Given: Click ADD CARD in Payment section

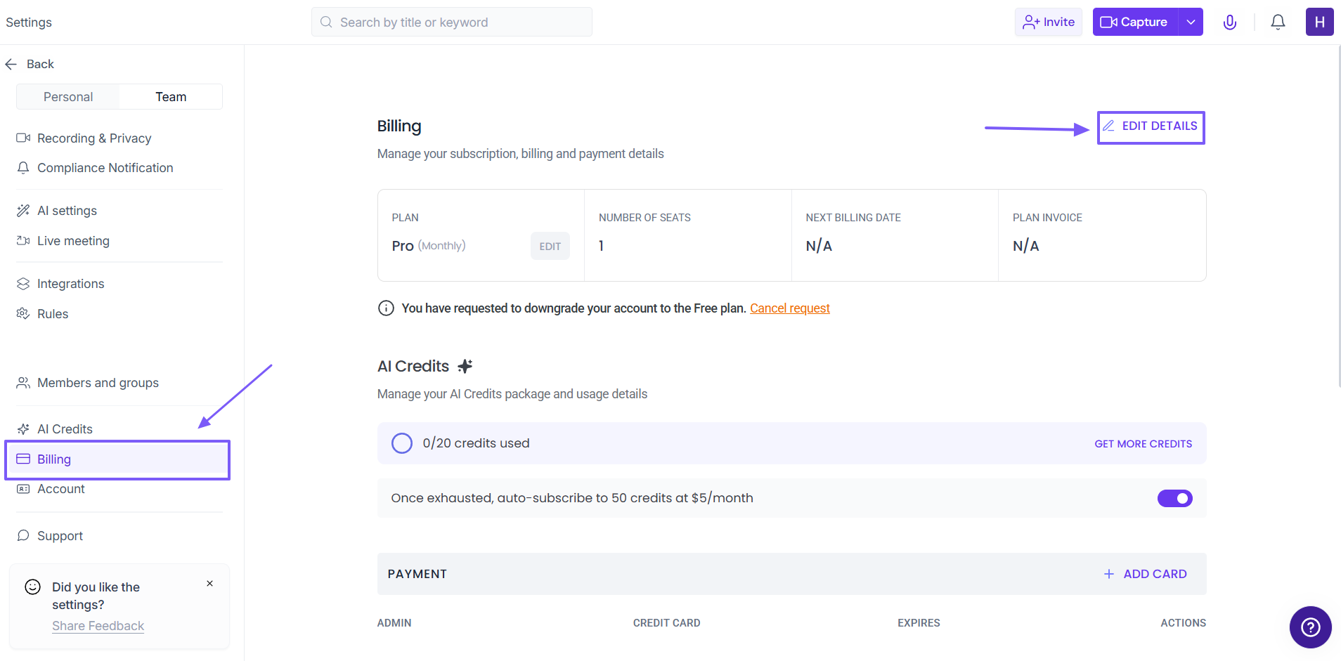Looking at the screenshot, I should click(1145, 574).
